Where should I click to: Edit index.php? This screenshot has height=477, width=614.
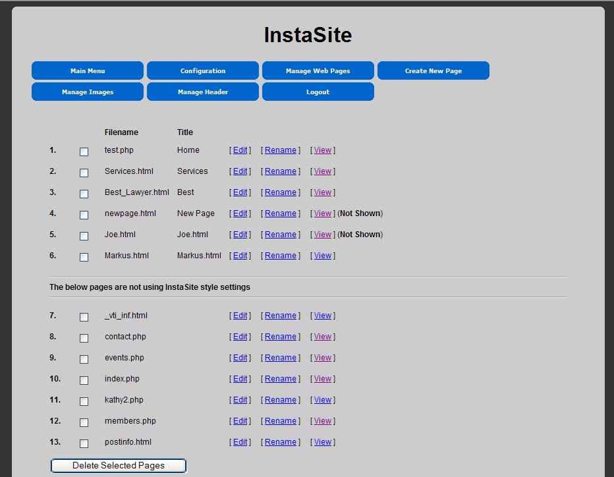(x=240, y=379)
